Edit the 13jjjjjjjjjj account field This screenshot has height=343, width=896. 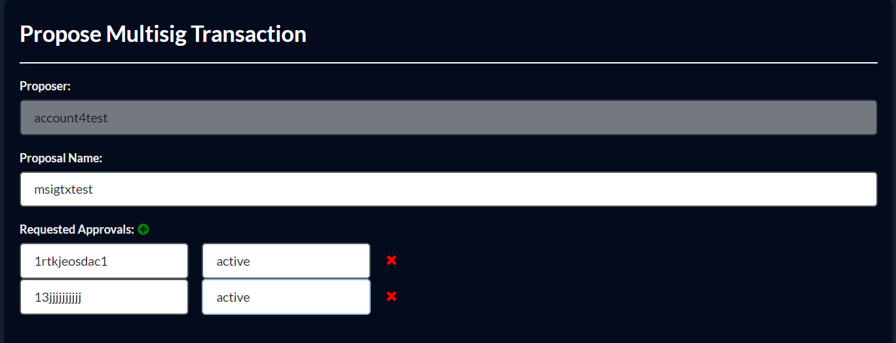click(x=104, y=297)
